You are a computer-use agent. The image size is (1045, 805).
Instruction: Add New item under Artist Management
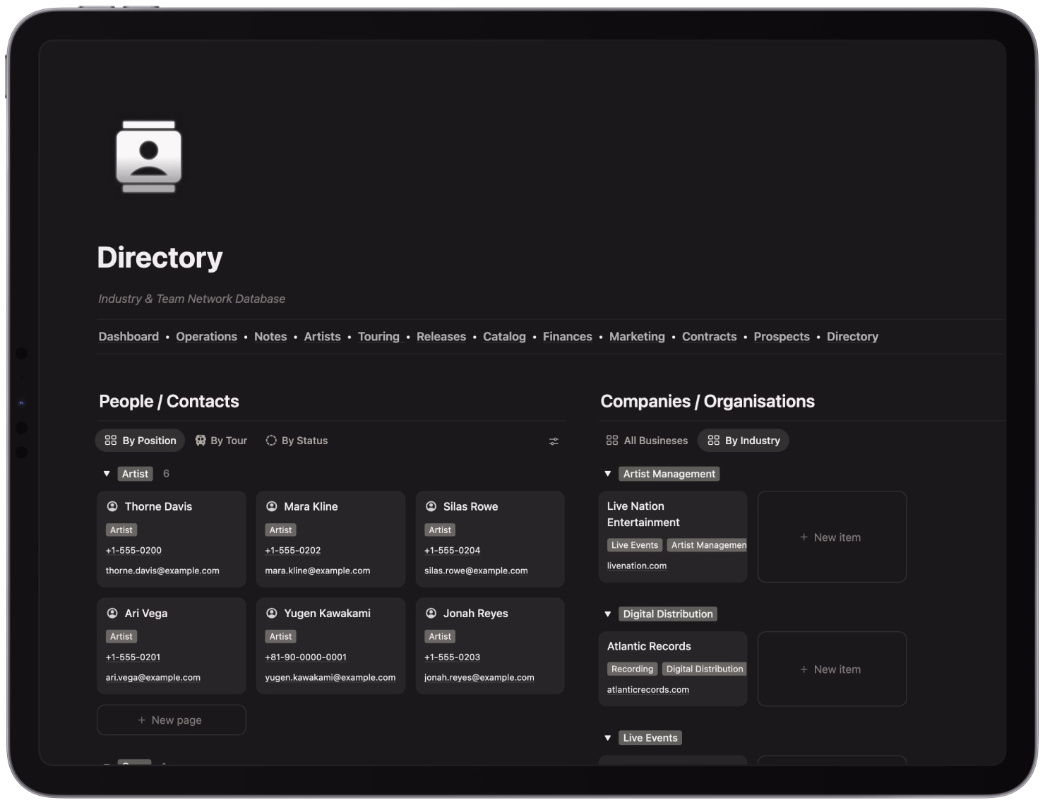(832, 537)
